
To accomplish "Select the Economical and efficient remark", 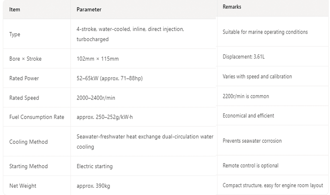I will (248, 116).
